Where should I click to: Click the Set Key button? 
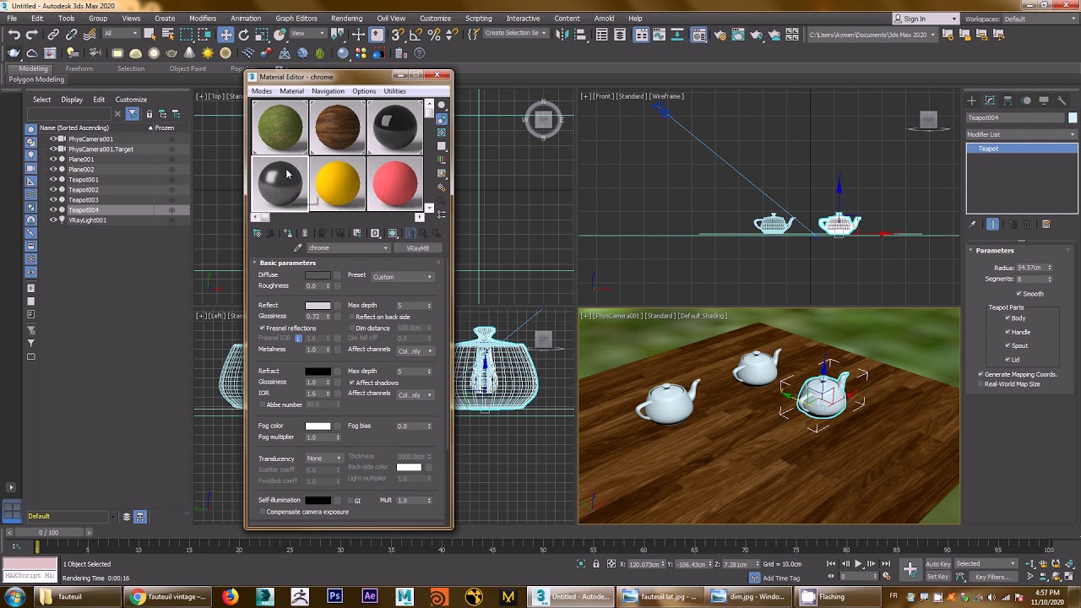938,577
